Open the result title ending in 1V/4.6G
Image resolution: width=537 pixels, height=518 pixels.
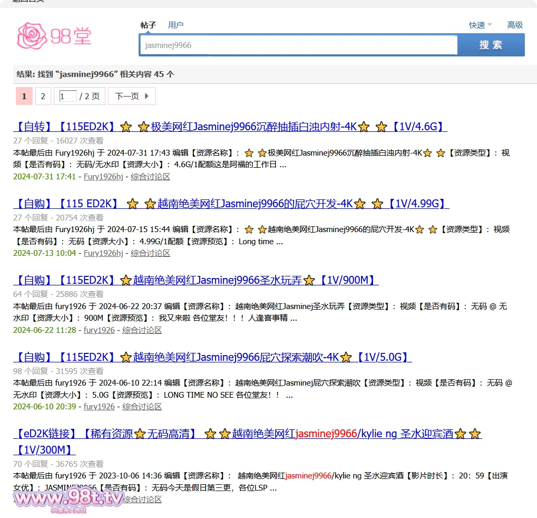pyautogui.click(x=230, y=127)
